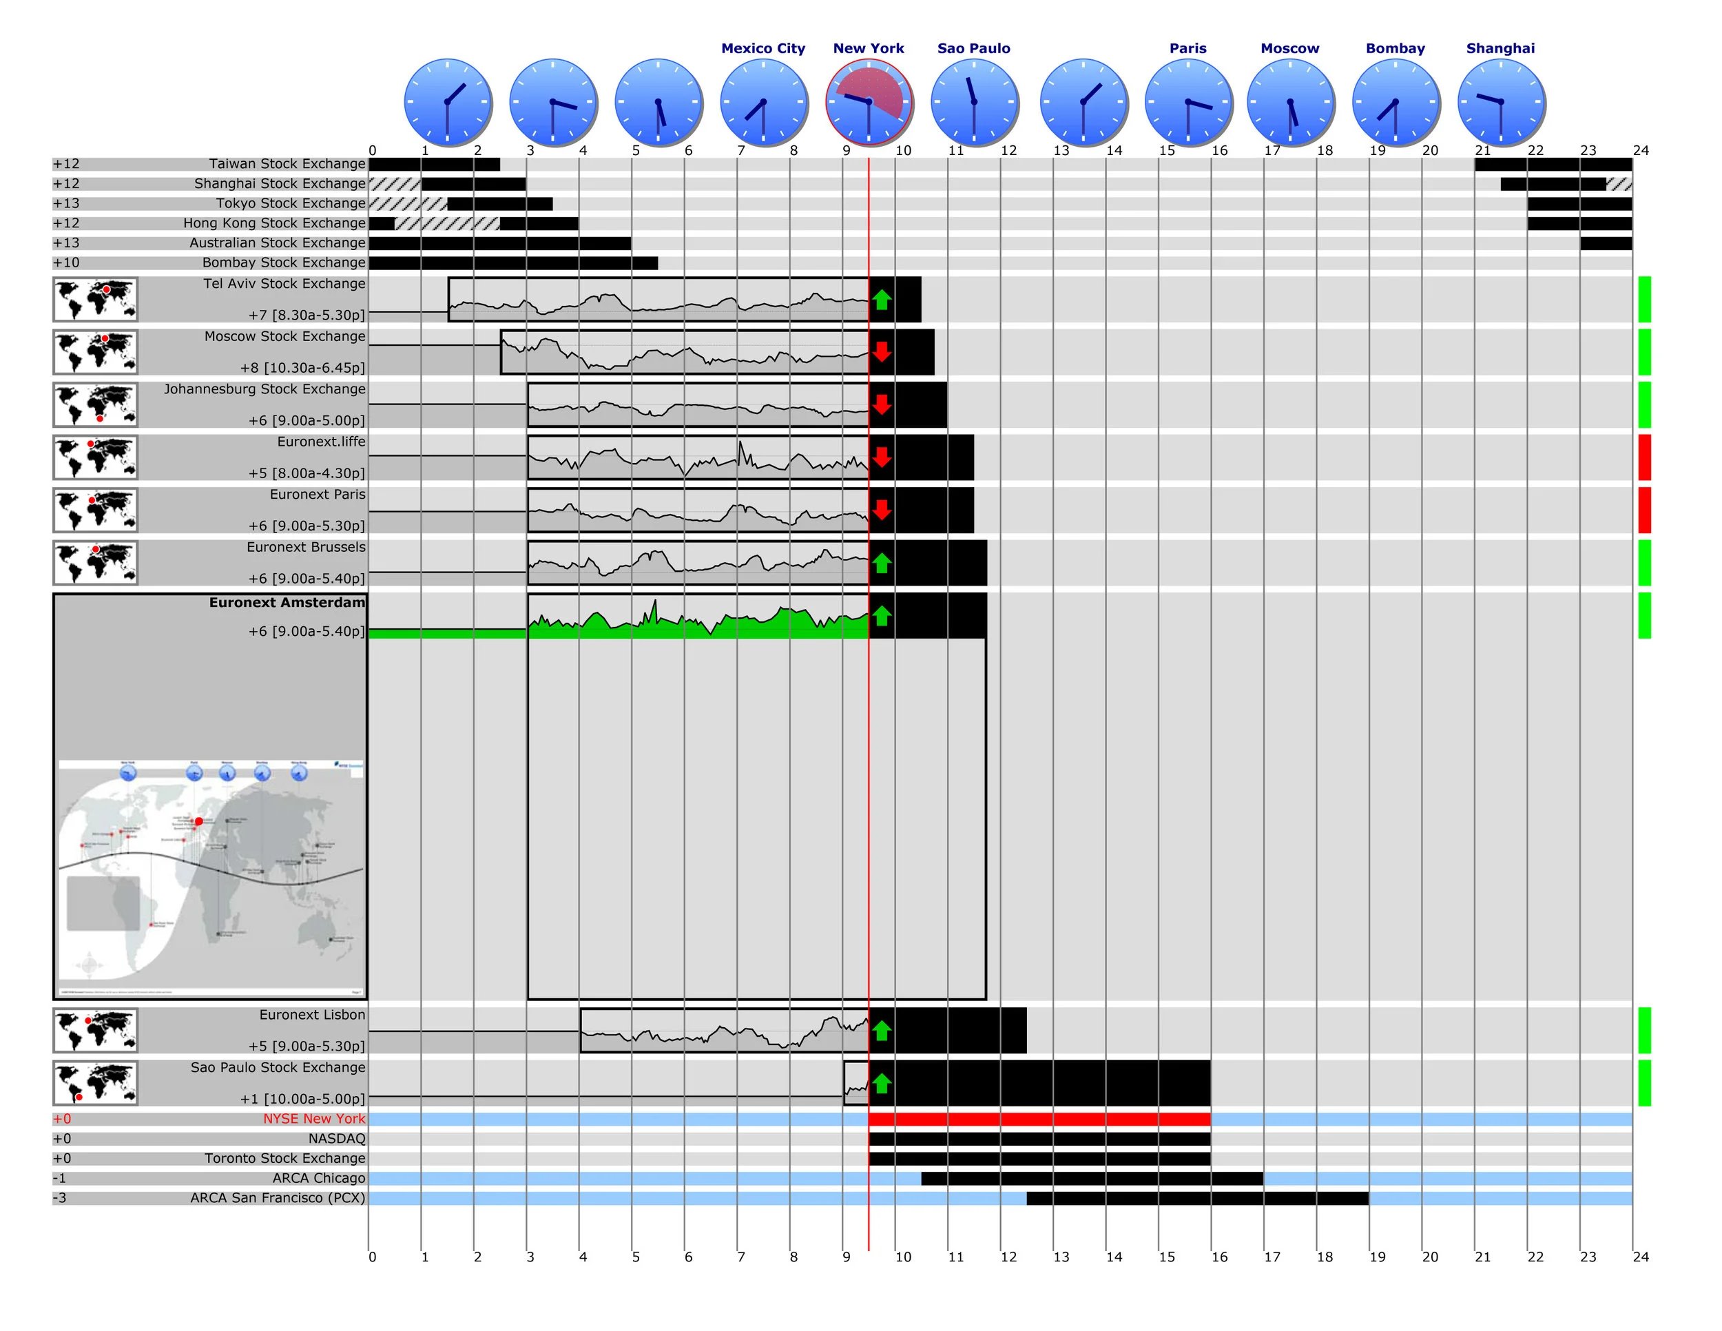
Task: Click the Paris clock
Action: tap(1188, 103)
